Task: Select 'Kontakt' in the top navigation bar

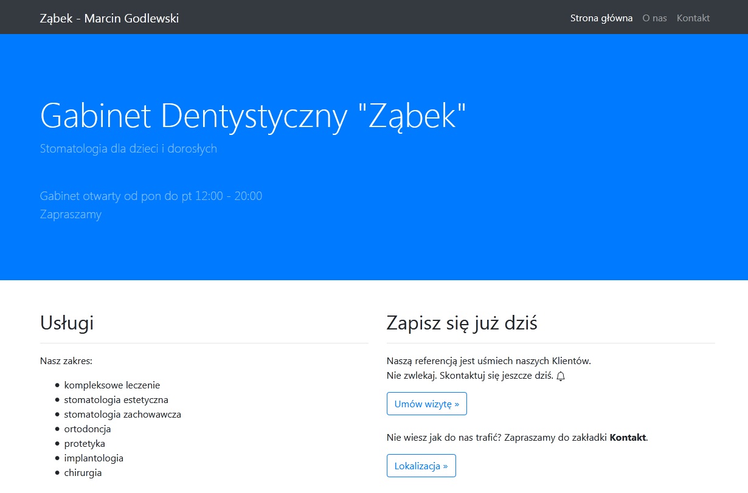Action: click(x=693, y=18)
